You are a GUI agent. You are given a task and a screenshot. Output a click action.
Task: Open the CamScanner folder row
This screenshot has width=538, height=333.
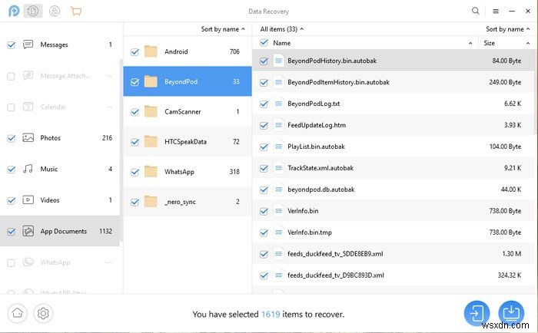pyautogui.click(x=188, y=111)
